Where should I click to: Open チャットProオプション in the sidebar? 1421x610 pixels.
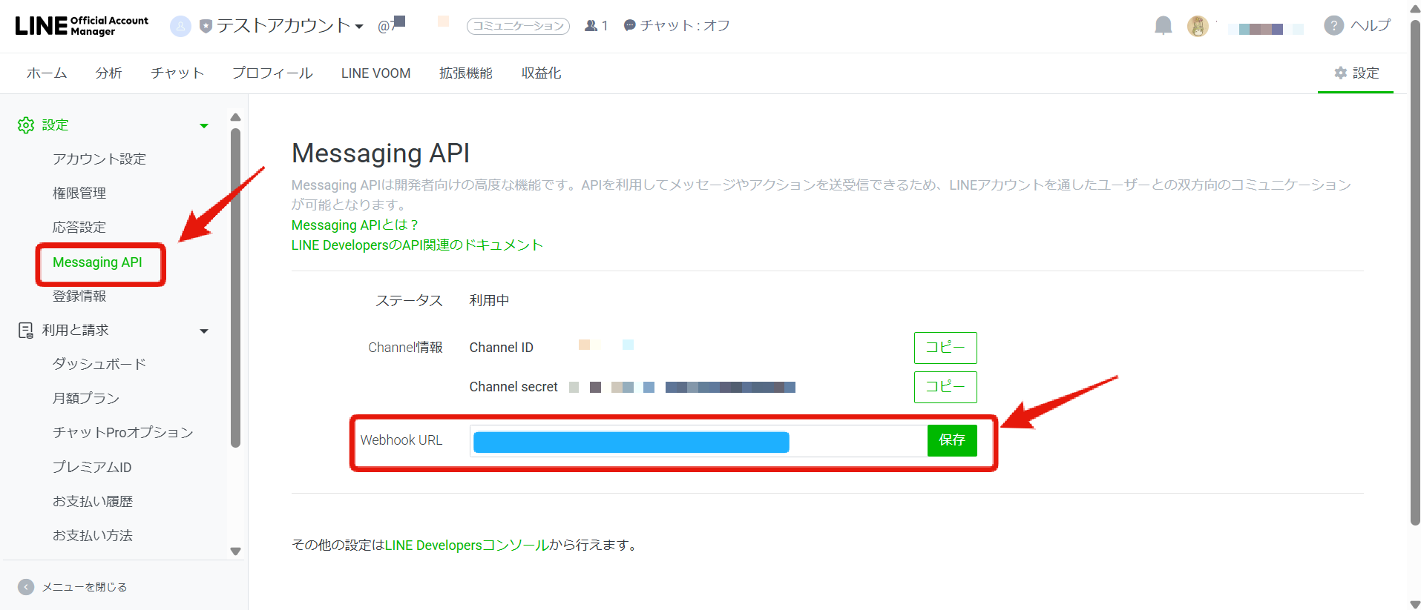tap(123, 433)
